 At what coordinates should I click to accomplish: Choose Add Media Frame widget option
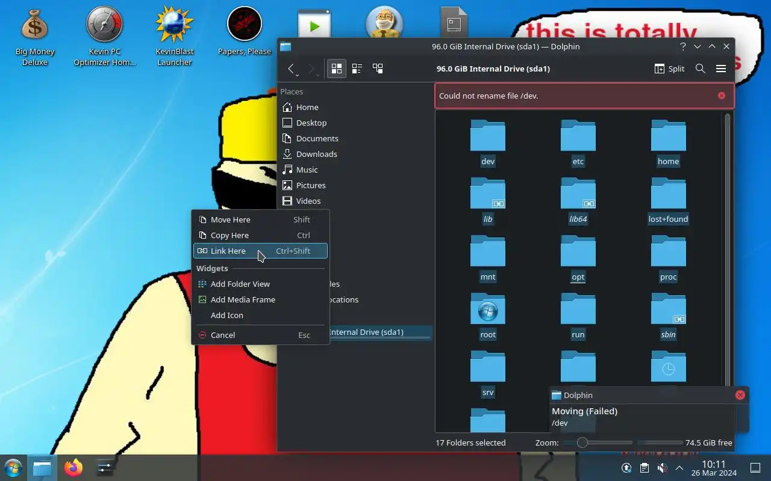[x=260, y=299]
